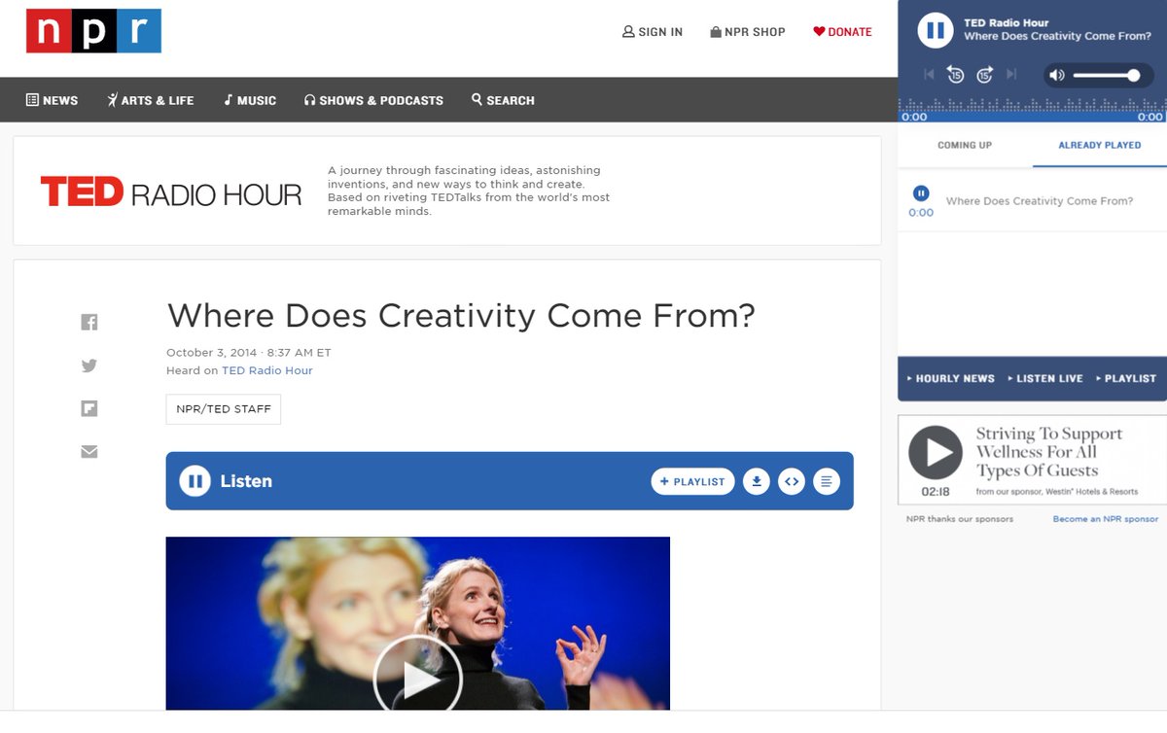Open the Music menu
The width and height of the screenshot is (1167, 733).
click(x=250, y=100)
